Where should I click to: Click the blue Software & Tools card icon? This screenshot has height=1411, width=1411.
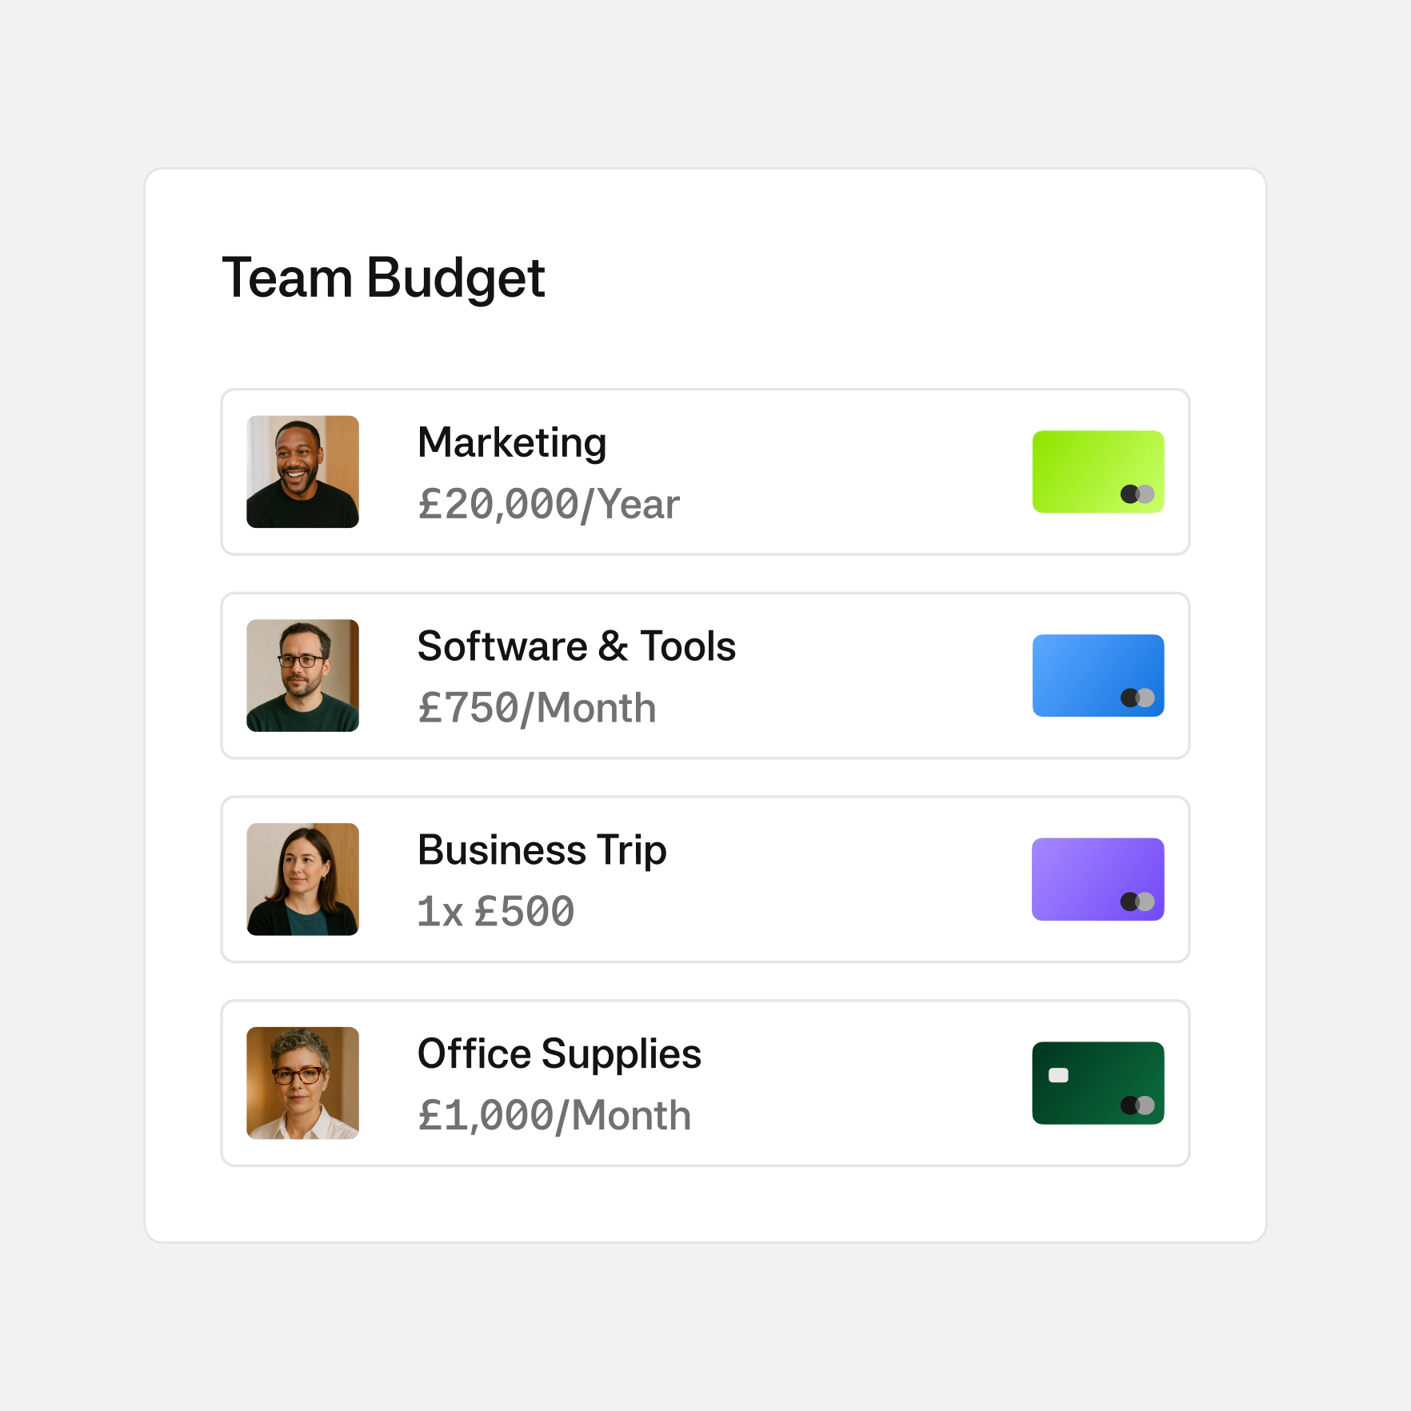click(1097, 675)
